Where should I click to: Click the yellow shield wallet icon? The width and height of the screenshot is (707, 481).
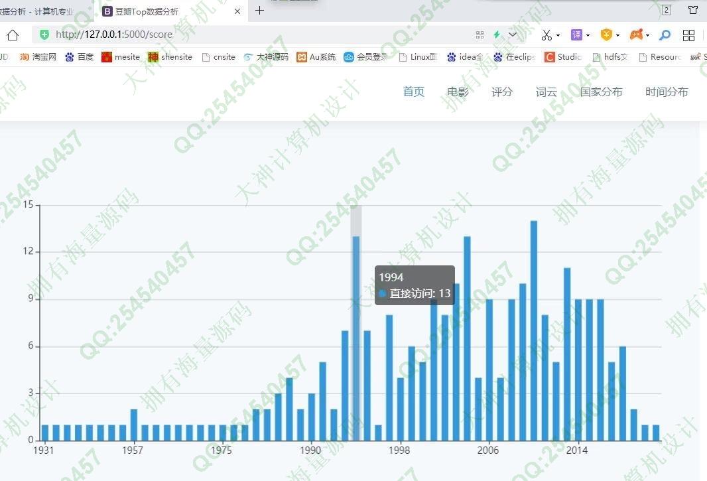[606, 34]
